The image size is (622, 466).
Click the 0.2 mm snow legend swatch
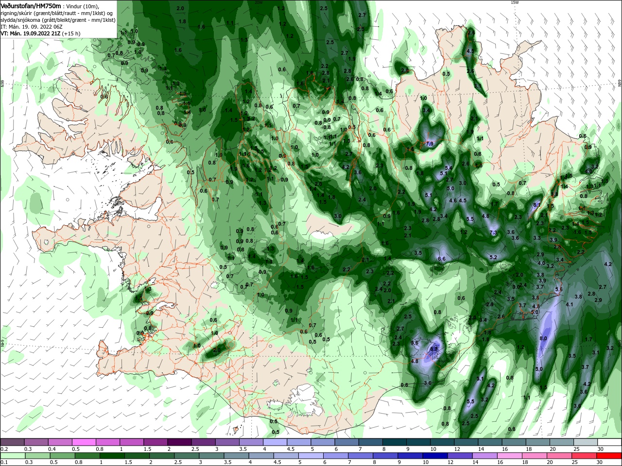[x=13, y=442]
